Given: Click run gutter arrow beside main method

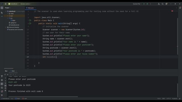Looking at the screenshot, I should 30,23.
